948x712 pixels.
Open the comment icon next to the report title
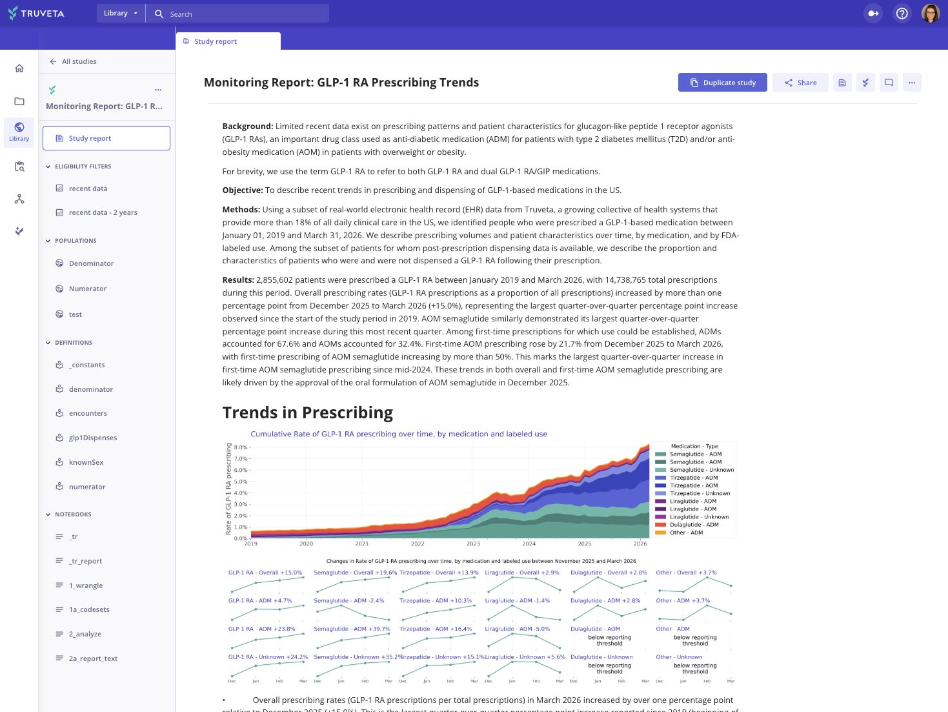[x=889, y=82]
